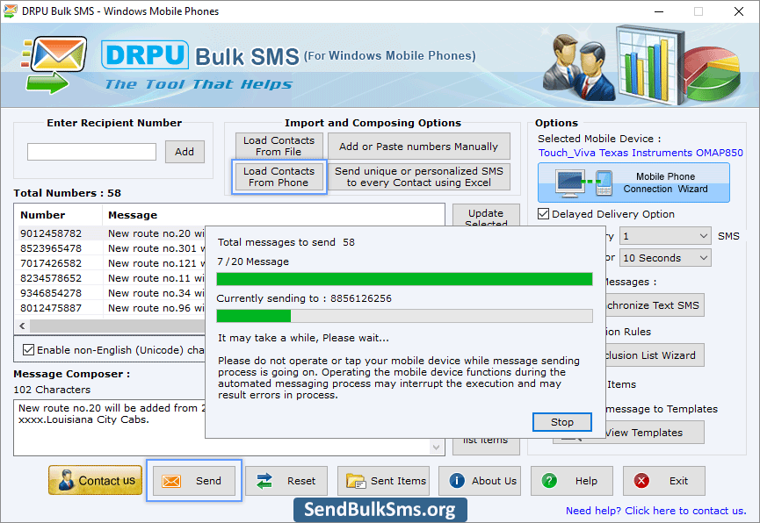Image resolution: width=760 pixels, height=523 pixels.
Task: Click the Contact us button label
Action: 106,480
